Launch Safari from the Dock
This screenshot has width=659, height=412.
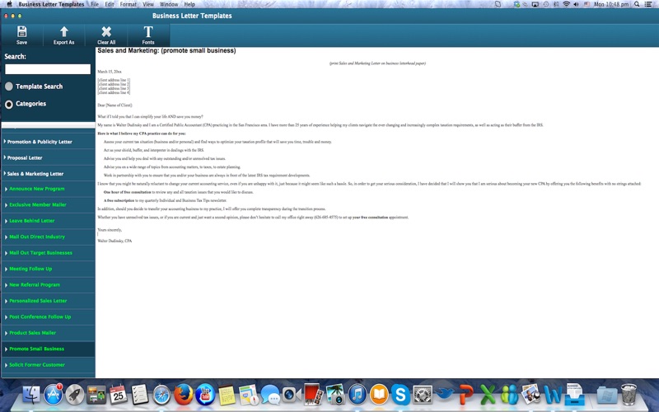[x=161, y=395]
